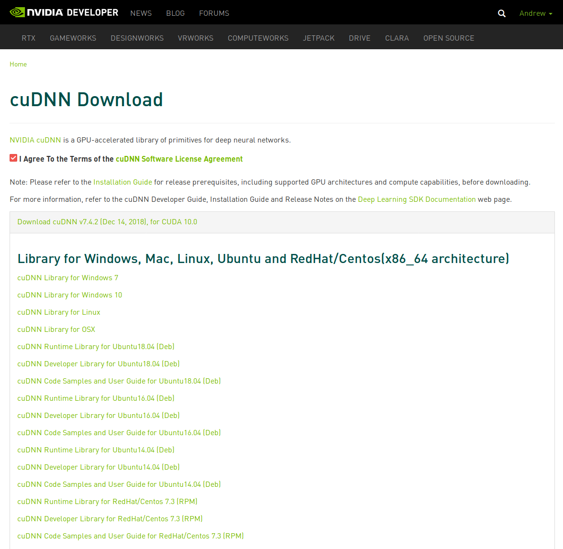Go to the JETPACK section
This screenshot has width=563, height=549.
tap(319, 38)
